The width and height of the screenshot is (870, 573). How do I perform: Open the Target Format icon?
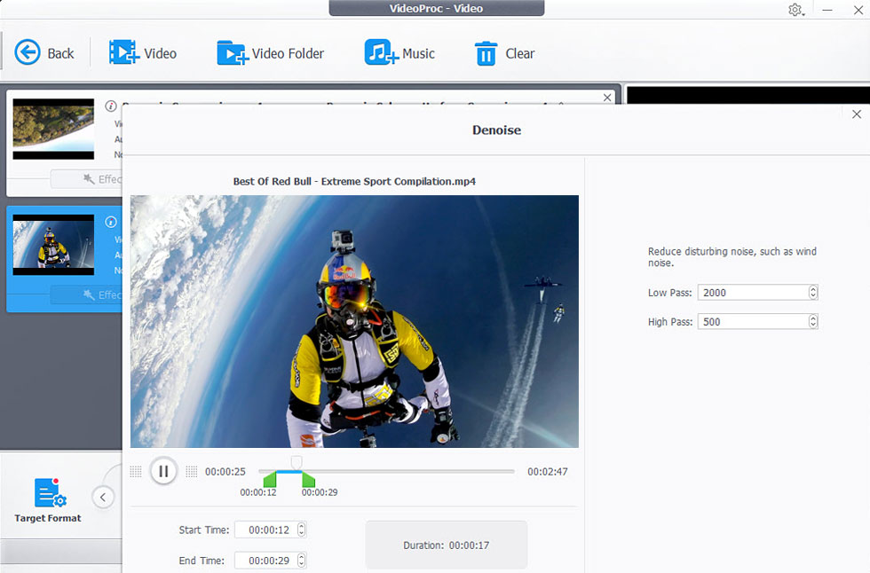pyautogui.click(x=47, y=494)
